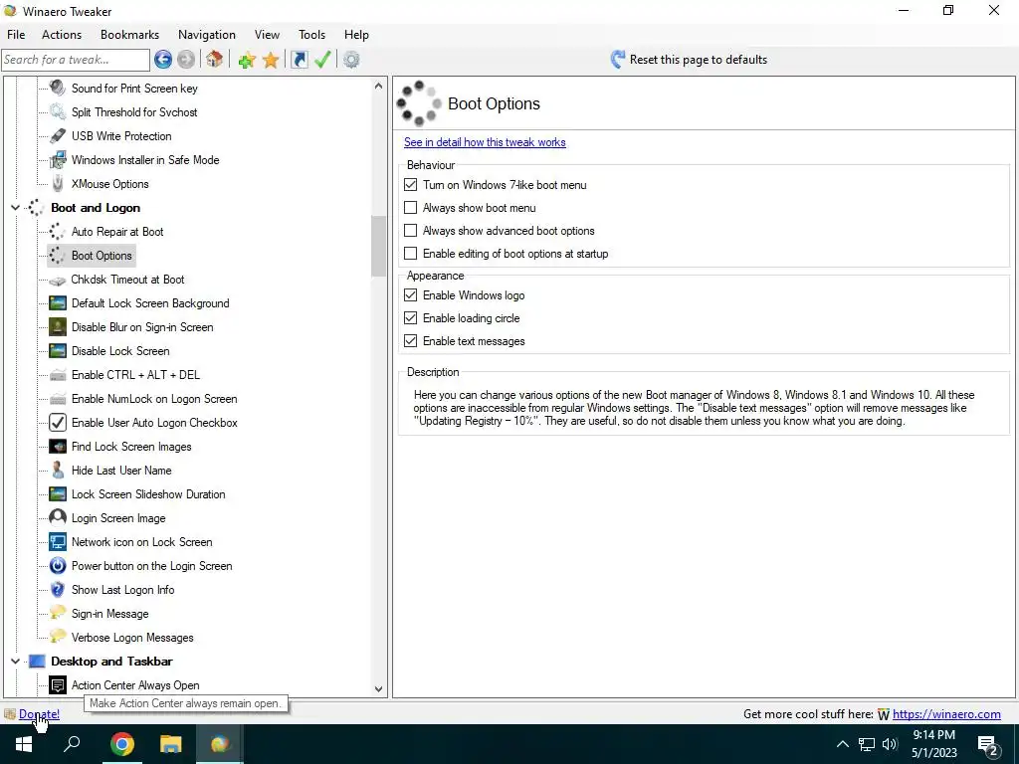
Task: Check Always show boot menu
Action: (x=411, y=208)
